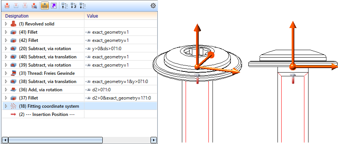338x144 pixels.
Task: Open settings via the gear icon
Action: (x=153, y=6)
